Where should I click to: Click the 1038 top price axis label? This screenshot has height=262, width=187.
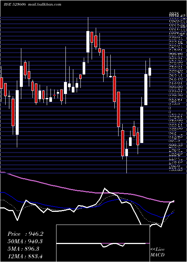174,13
